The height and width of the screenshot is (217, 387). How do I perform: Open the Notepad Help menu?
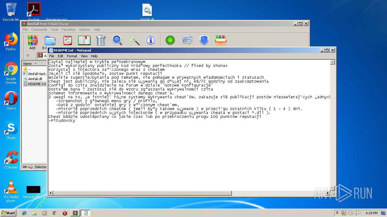coord(94,56)
